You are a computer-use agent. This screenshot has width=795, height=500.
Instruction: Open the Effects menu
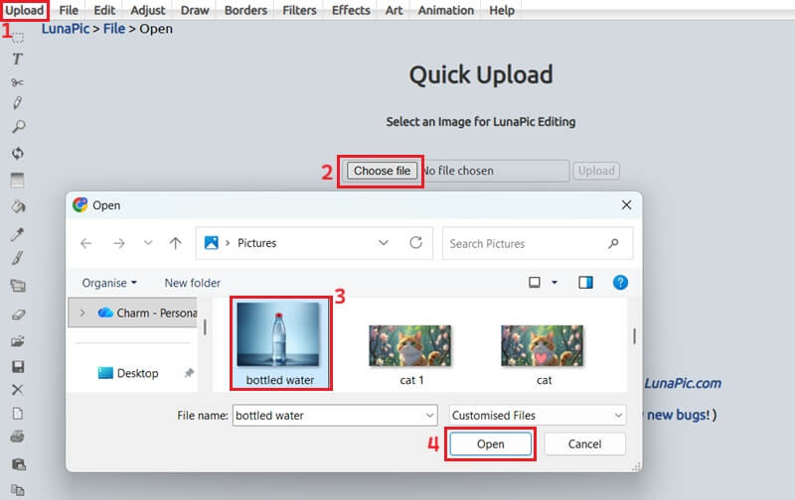click(x=351, y=10)
